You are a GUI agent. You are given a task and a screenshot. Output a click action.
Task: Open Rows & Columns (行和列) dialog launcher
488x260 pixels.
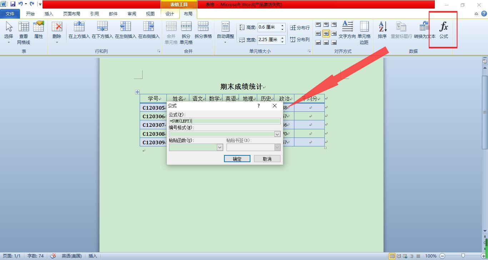point(159,51)
